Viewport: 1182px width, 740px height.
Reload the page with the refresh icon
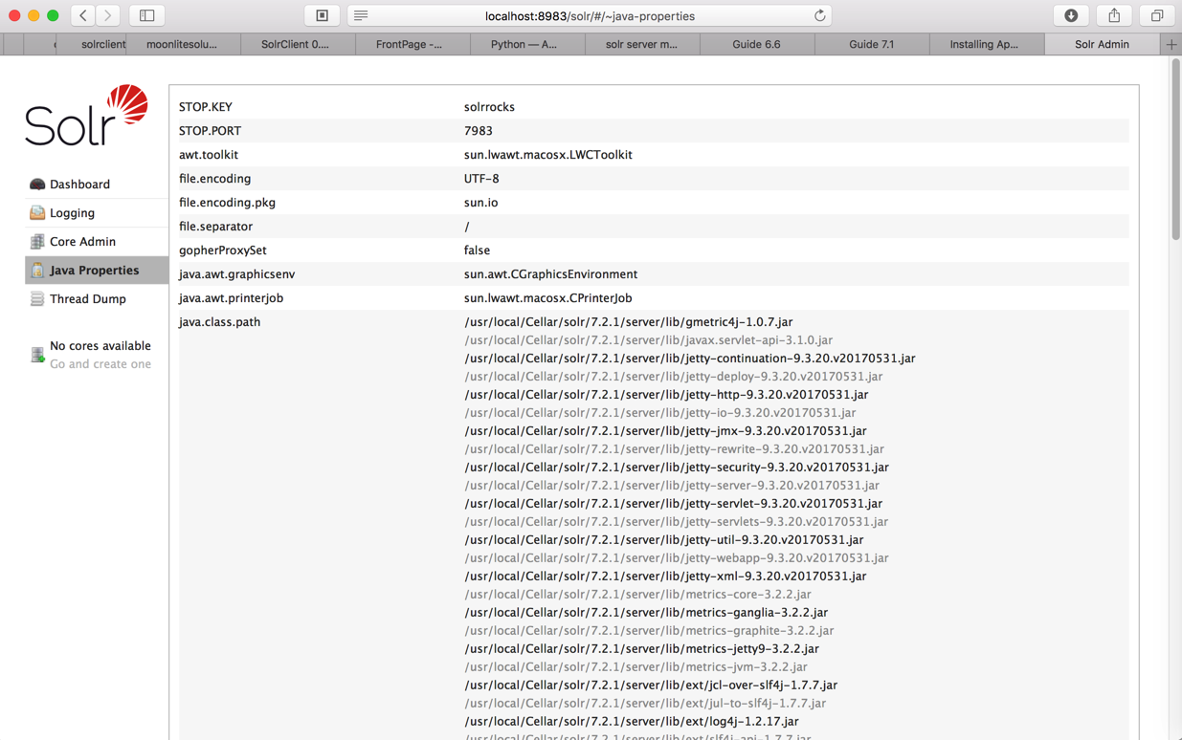[819, 16]
